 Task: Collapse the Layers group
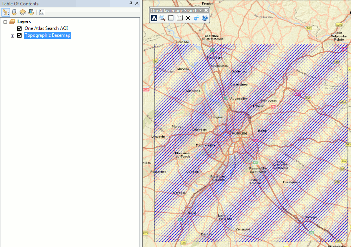point(5,21)
